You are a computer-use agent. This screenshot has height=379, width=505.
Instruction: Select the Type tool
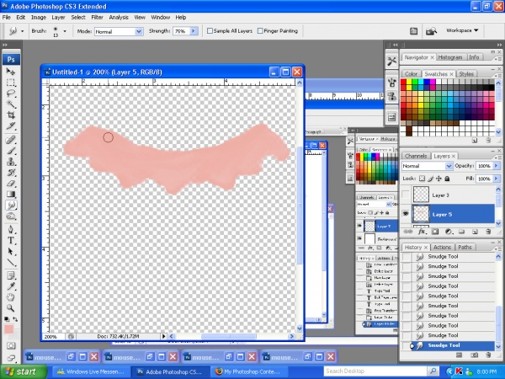[x=11, y=240]
